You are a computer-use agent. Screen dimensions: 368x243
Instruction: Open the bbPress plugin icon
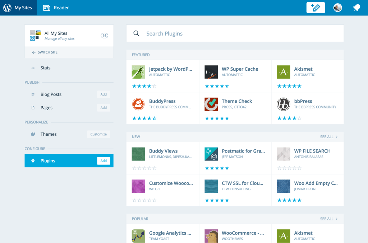[284, 104]
